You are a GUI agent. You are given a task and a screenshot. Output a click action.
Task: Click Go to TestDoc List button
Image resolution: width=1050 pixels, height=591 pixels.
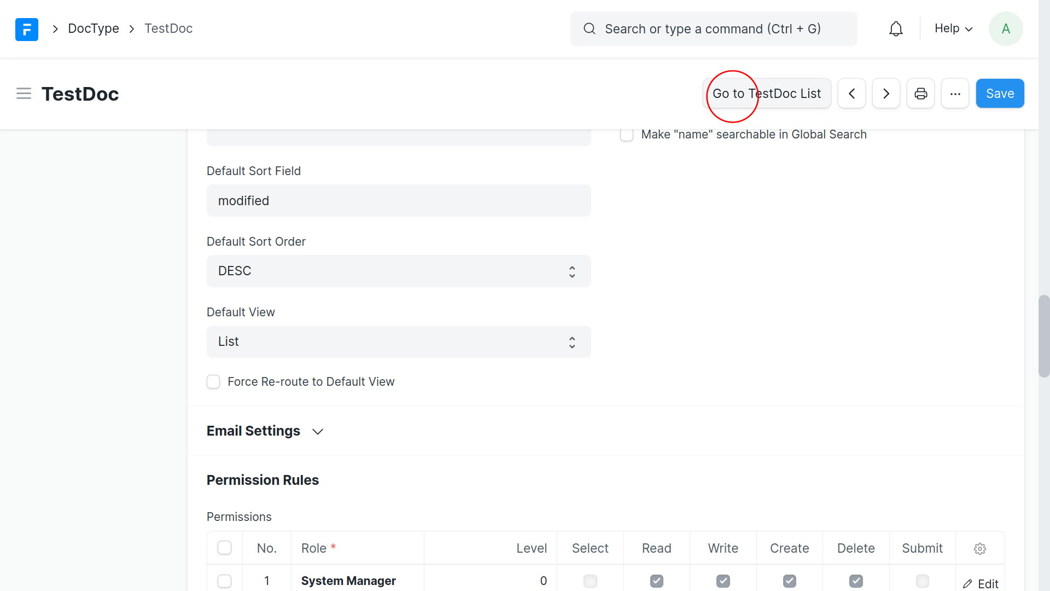coord(766,94)
